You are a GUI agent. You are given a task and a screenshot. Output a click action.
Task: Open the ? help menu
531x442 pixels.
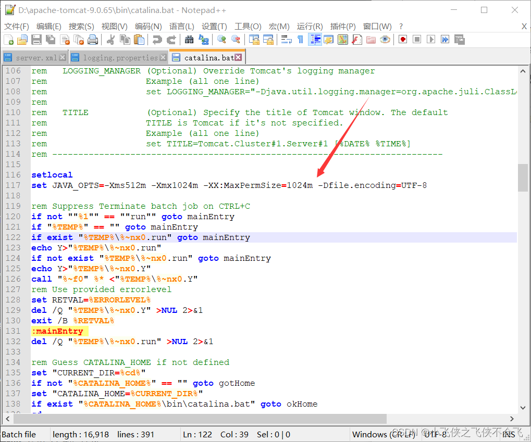tap(401, 27)
